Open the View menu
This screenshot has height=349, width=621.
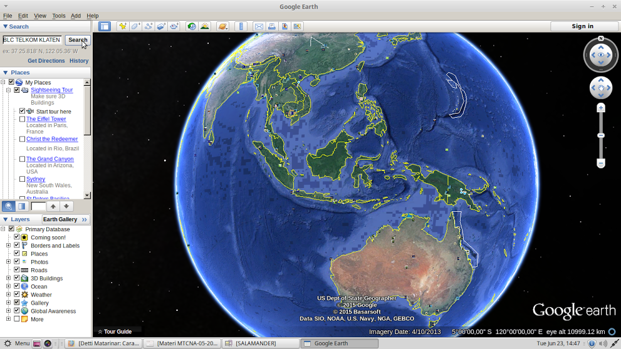[x=40, y=16]
